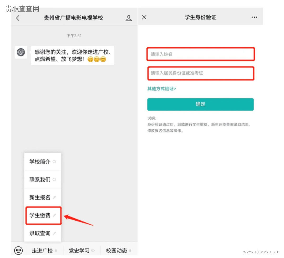
Task: Switch to keyboard input icon
Action: click(18, 251)
